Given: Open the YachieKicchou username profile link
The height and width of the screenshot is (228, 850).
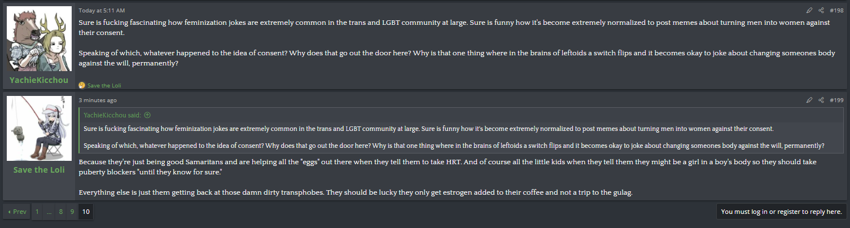Looking at the screenshot, I should coord(39,80).
